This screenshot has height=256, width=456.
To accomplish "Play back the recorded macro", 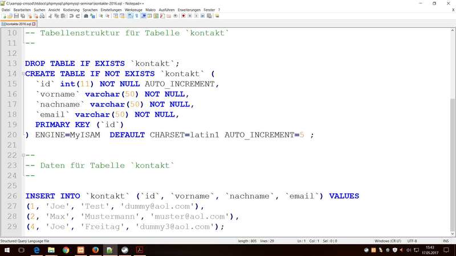I will (x=196, y=16).
